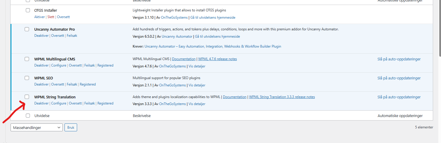Open Gå til utvidelsens hjemmeside for OTGS Installer
441x143 pixels.
213,18
